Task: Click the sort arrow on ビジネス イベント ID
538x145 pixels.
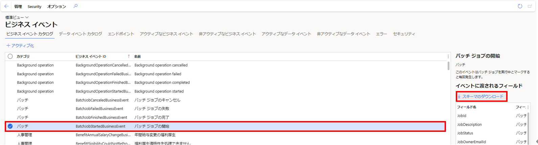Action: point(129,56)
